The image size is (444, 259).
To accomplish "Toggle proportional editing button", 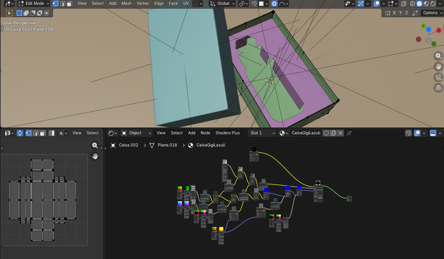I will tap(274, 4).
